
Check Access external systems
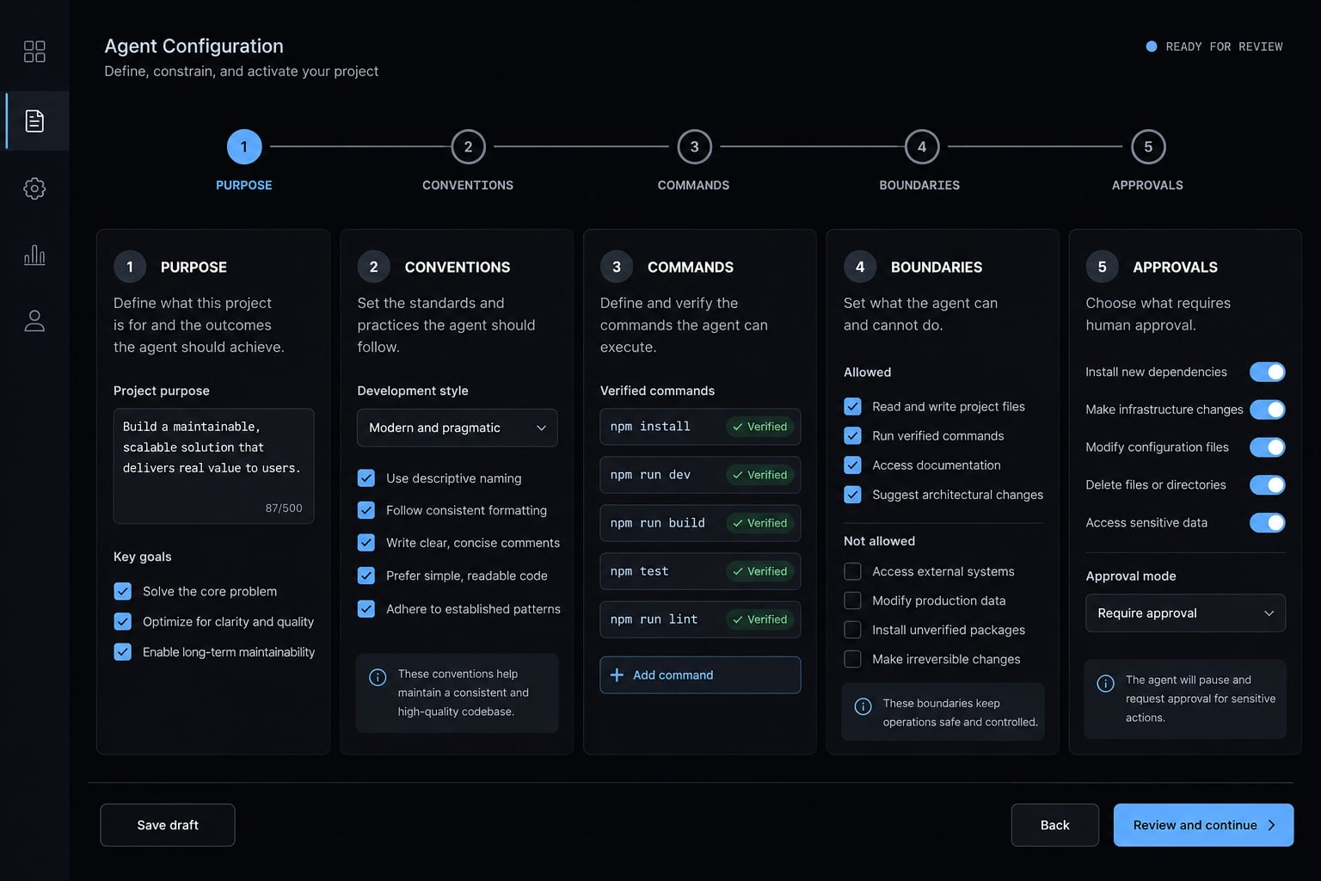(852, 571)
